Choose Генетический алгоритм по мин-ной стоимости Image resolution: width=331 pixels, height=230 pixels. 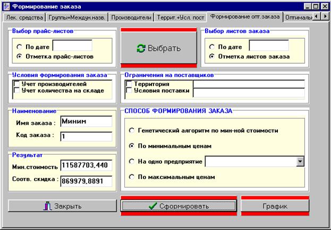click(x=132, y=130)
